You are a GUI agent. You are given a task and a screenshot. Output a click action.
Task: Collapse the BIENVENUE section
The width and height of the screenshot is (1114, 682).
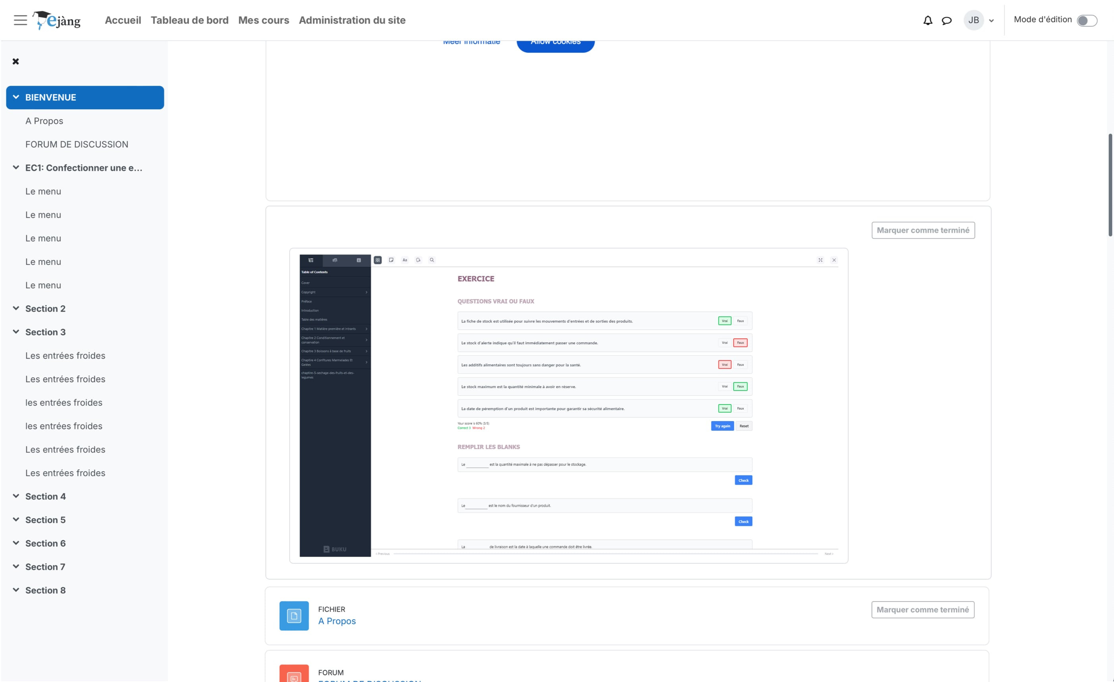pos(16,97)
